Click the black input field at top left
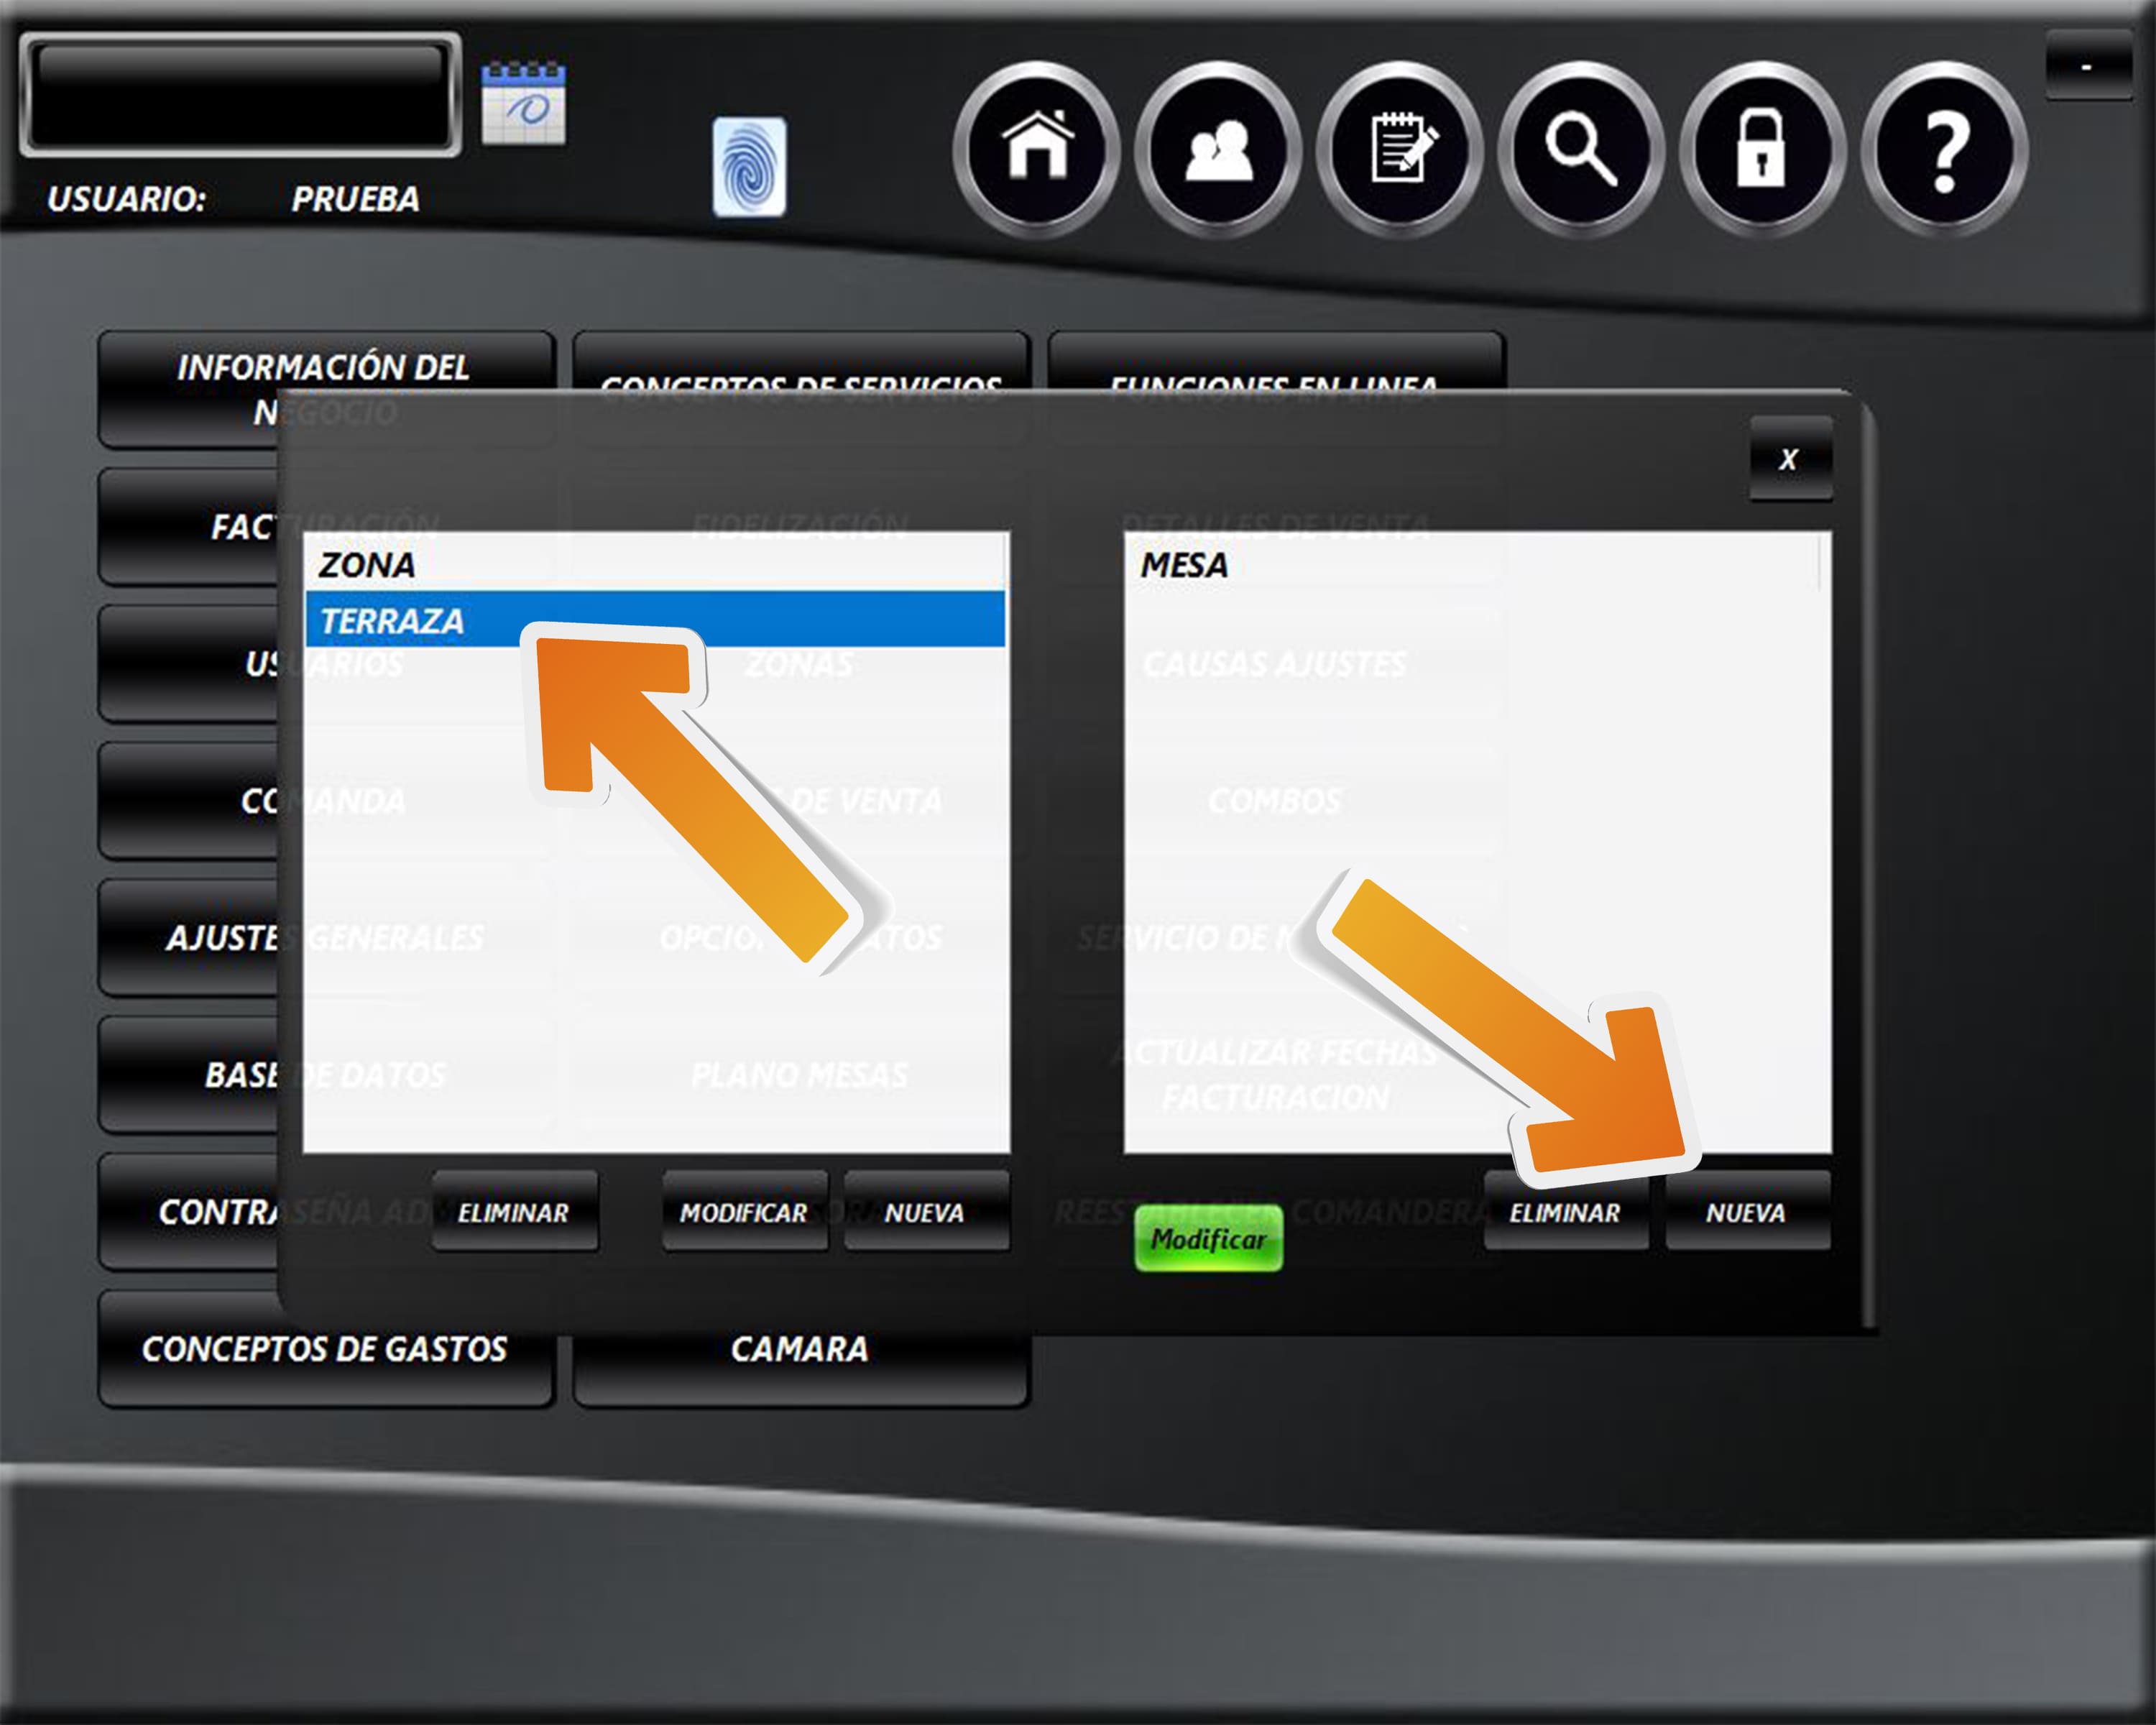The width and height of the screenshot is (2156, 1725). coord(240,95)
